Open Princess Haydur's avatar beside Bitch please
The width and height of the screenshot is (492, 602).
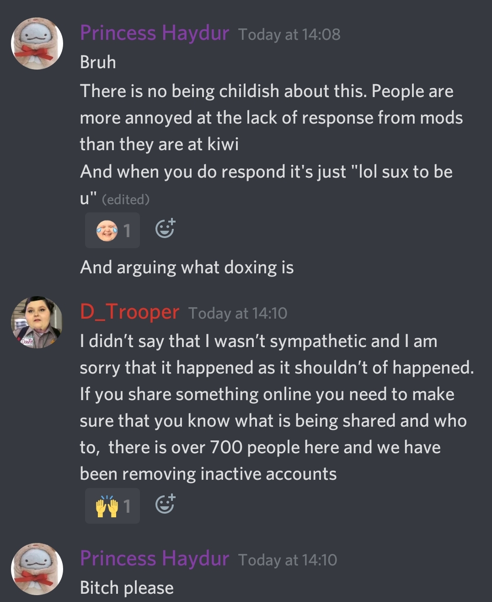37,569
